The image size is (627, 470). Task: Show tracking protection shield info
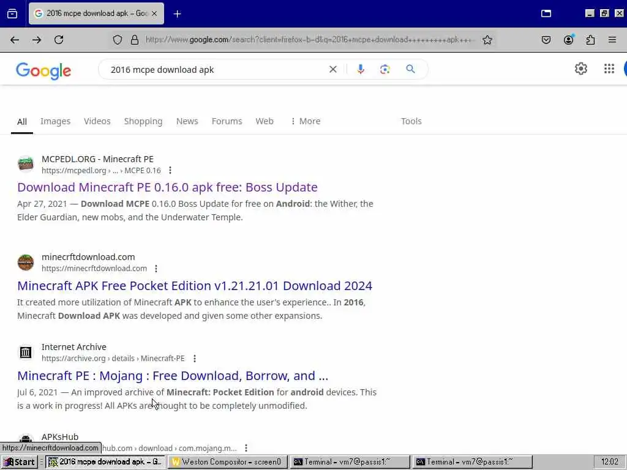coord(117,40)
